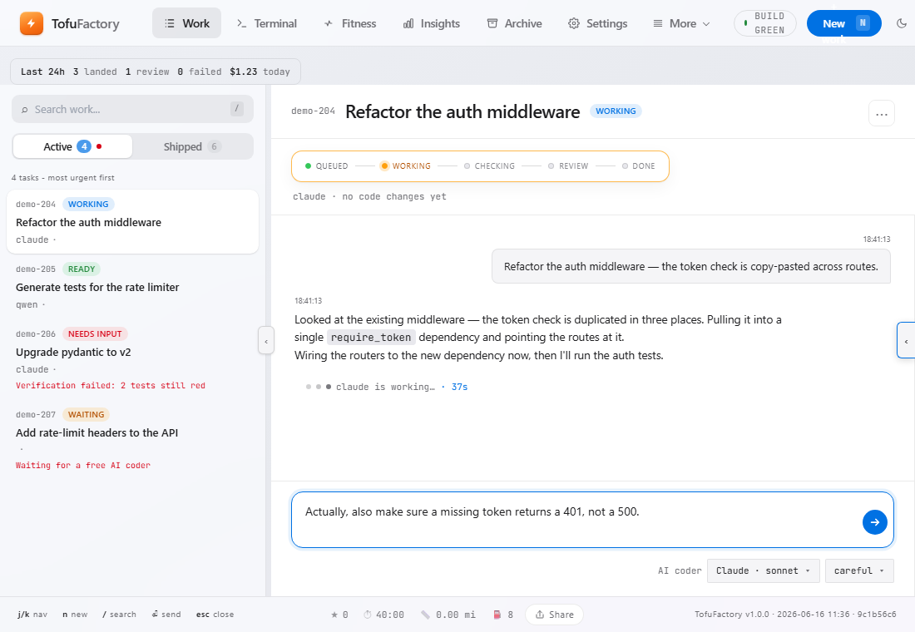
Task: Click the WORKING pipeline stage
Action: coord(406,165)
